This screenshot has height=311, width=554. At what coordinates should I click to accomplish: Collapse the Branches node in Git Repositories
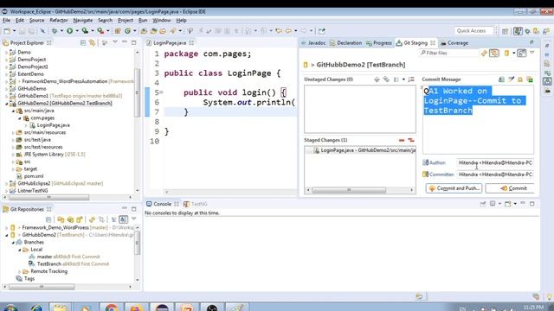point(13,242)
